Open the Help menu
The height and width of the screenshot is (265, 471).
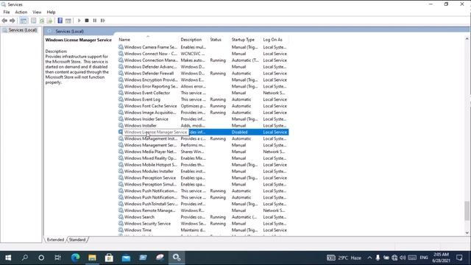51,12
